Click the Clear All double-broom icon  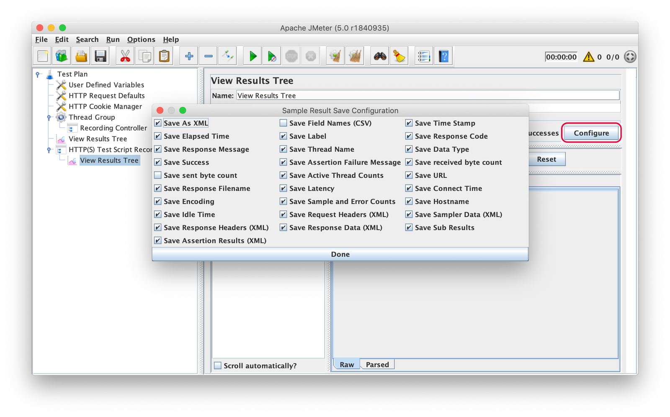tap(355, 56)
